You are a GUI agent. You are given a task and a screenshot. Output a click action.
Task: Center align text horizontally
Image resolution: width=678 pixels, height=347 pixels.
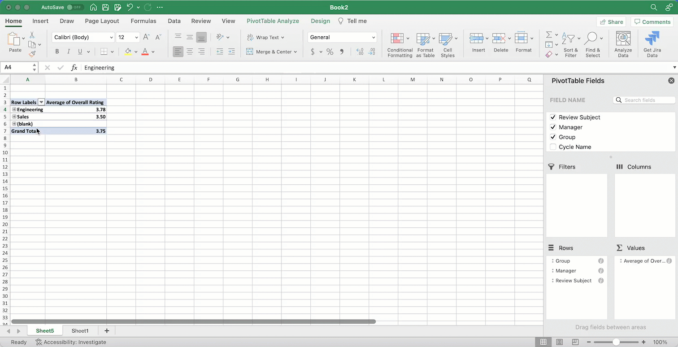coord(190,52)
